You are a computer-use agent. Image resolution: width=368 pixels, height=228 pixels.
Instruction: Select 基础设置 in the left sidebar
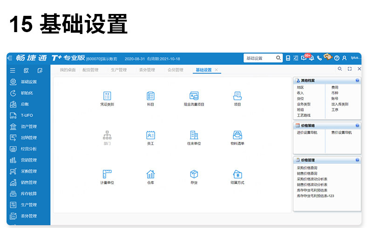pyautogui.click(x=28, y=82)
